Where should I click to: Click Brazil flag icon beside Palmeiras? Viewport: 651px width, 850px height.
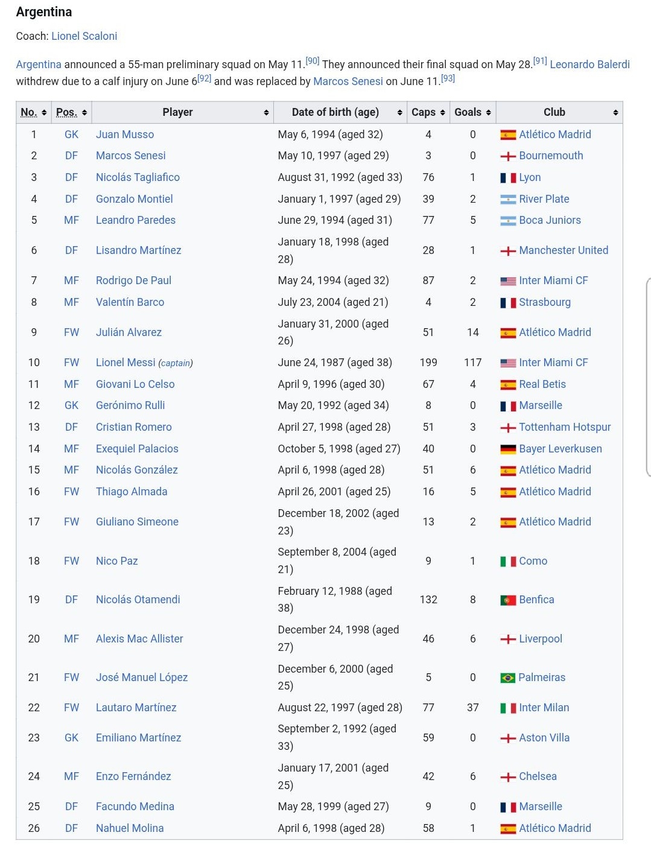(508, 678)
